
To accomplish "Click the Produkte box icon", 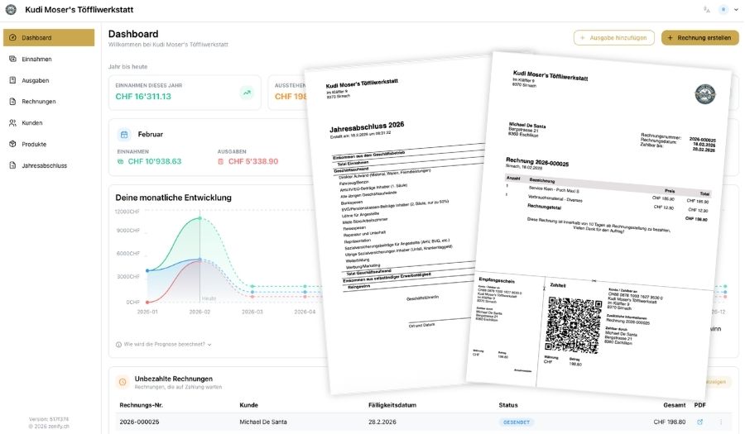I will click(x=12, y=144).
